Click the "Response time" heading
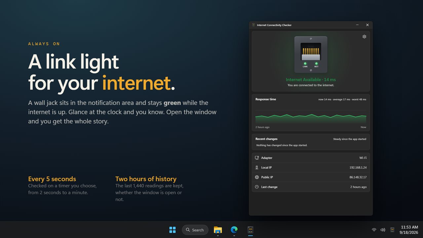Image resolution: width=423 pixels, height=238 pixels. tap(266, 99)
